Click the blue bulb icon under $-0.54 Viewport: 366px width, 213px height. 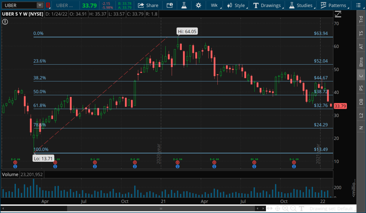(177, 166)
